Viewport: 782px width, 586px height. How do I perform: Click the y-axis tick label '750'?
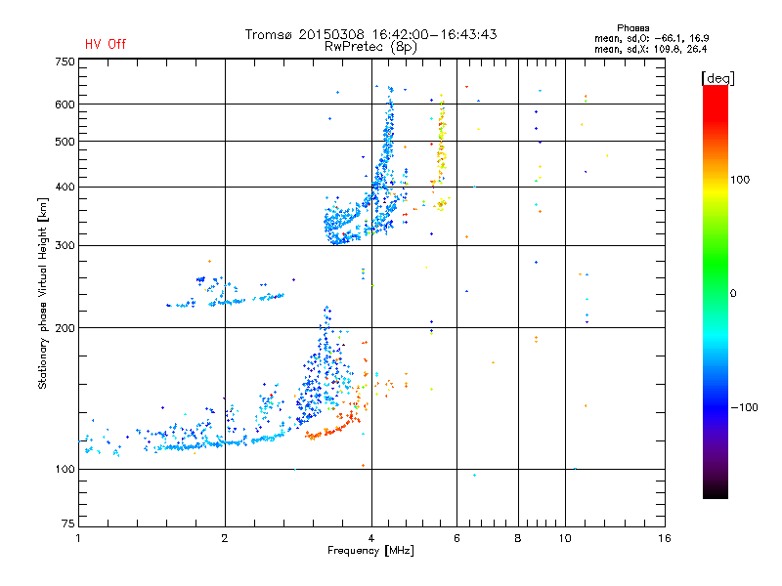65,62
